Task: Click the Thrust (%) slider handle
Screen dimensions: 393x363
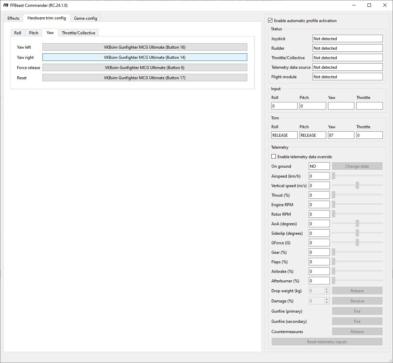Action: [334, 195]
